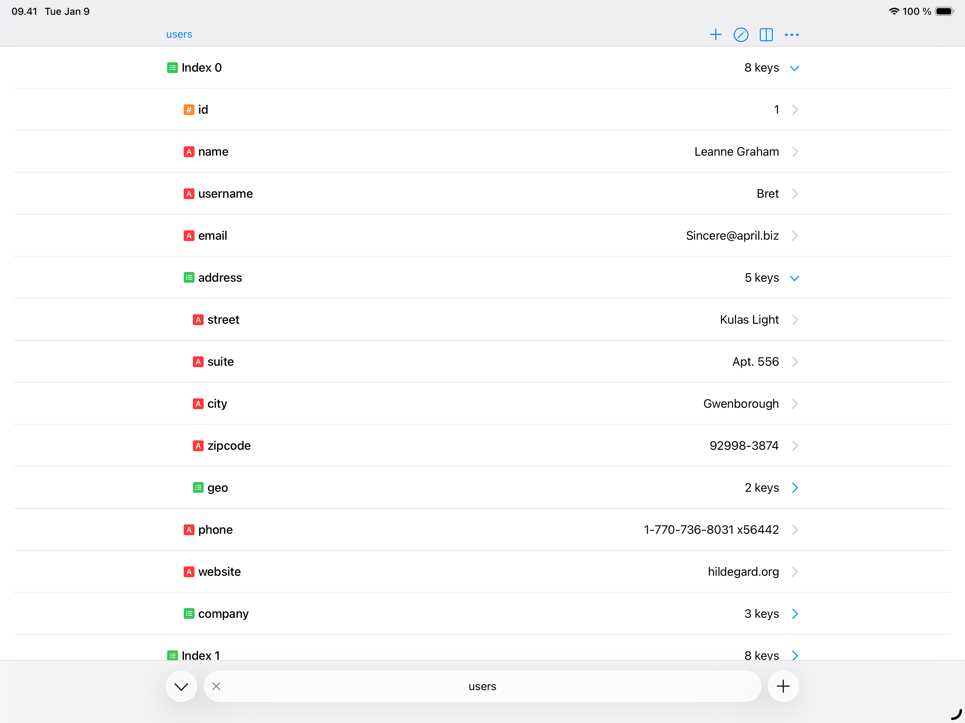
Task: Select the company key label
Action: pyautogui.click(x=223, y=614)
